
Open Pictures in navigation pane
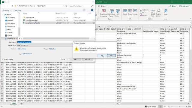[x=10, y=33]
